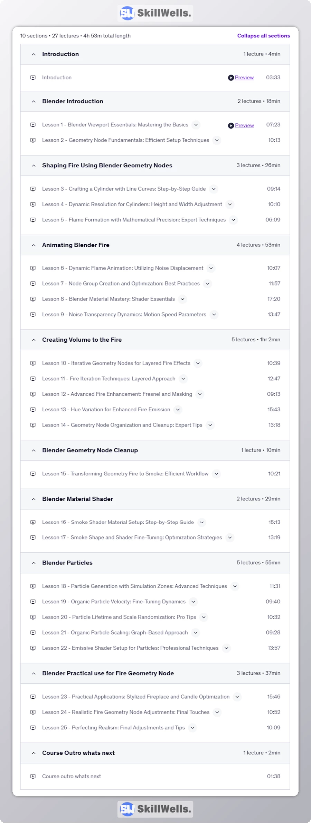This screenshot has width=311, height=823.
Task: Collapse the Blender Particles section
Action: (34, 563)
